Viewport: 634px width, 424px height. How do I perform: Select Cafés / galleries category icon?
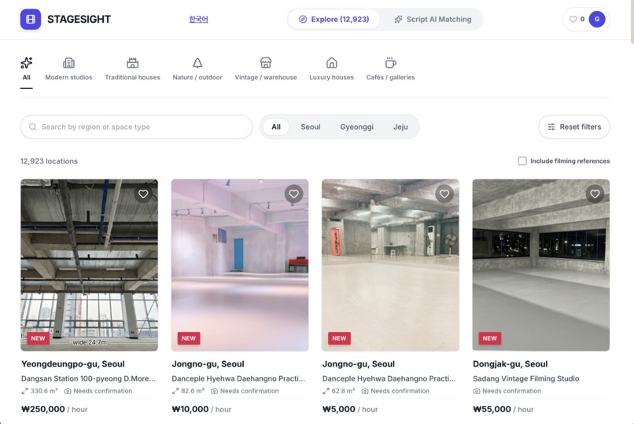pos(391,63)
